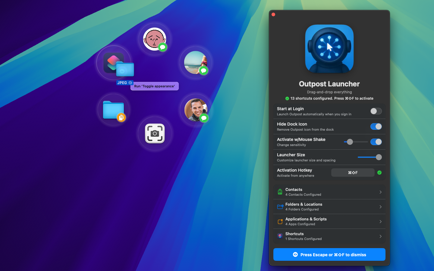Click the 'Launcher Size' label
The width and height of the screenshot is (434, 271).
point(291,155)
